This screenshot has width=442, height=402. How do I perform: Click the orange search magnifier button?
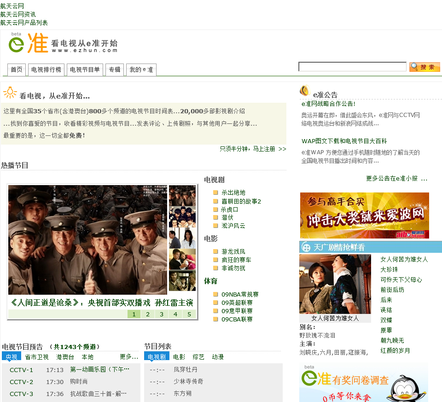424,67
